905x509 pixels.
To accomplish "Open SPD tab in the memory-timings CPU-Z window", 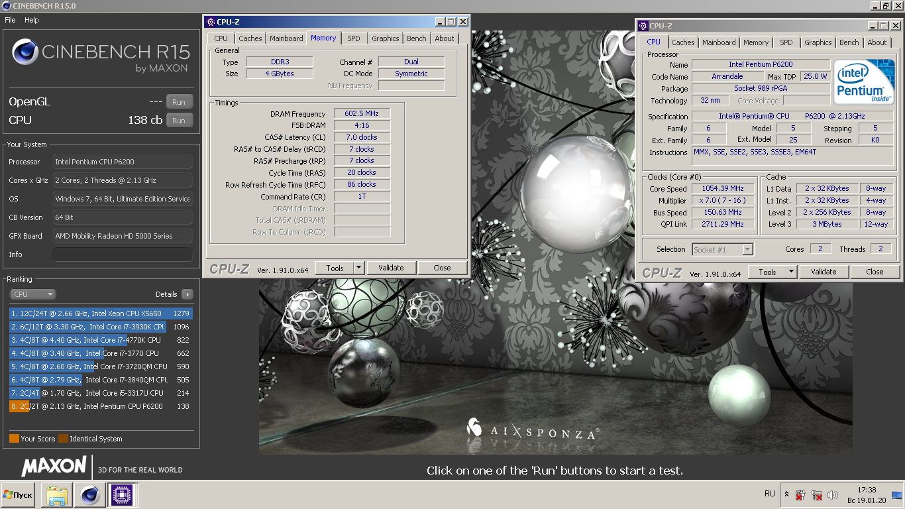I will click(x=354, y=38).
